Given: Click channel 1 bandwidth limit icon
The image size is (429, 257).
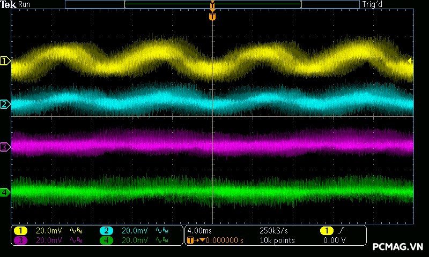Looking at the screenshot, I should [75, 231].
